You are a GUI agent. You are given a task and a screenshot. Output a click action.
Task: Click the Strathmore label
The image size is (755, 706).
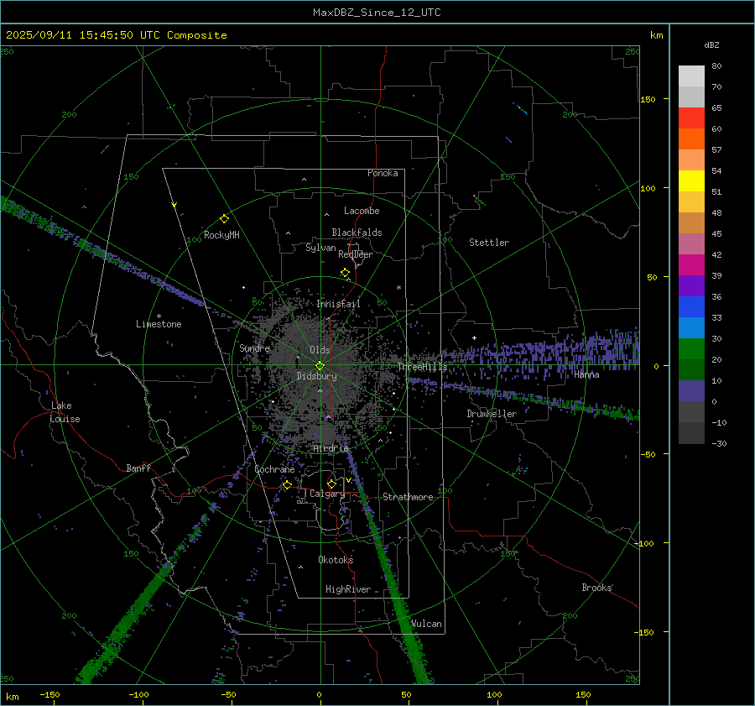(x=409, y=497)
